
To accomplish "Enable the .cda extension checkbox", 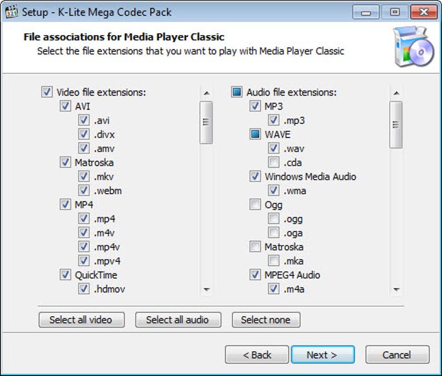I will tap(274, 162).
